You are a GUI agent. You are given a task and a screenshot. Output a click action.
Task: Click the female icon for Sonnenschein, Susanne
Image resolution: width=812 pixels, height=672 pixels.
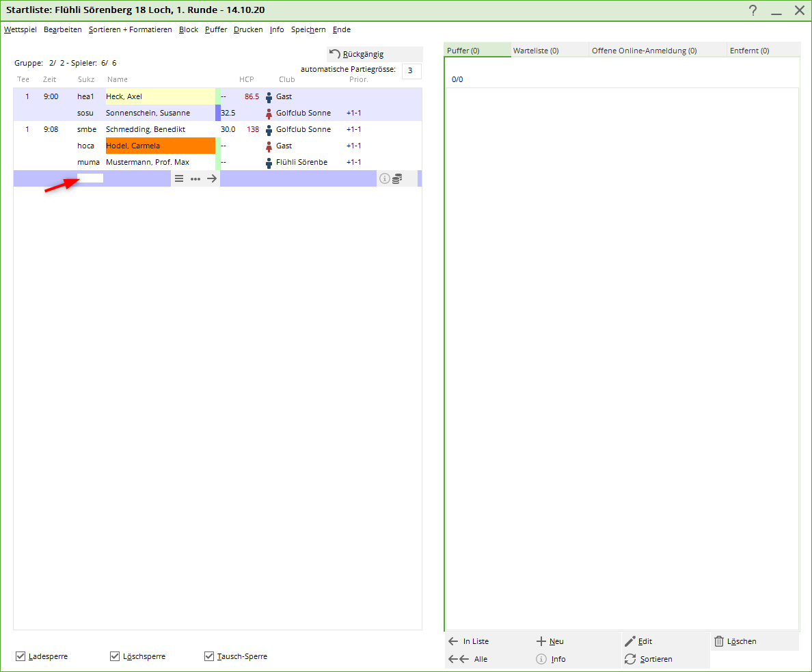click(269, 113)
